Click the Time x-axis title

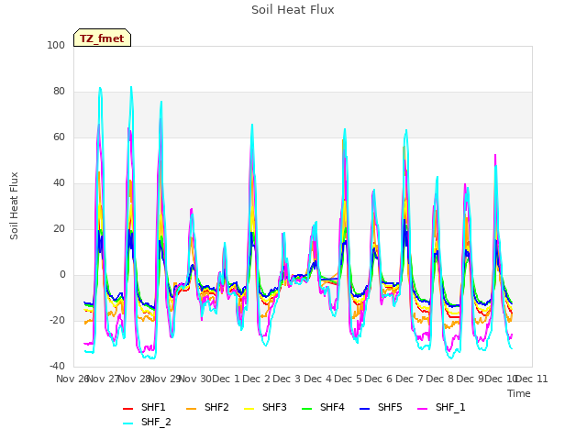(519, 393)
